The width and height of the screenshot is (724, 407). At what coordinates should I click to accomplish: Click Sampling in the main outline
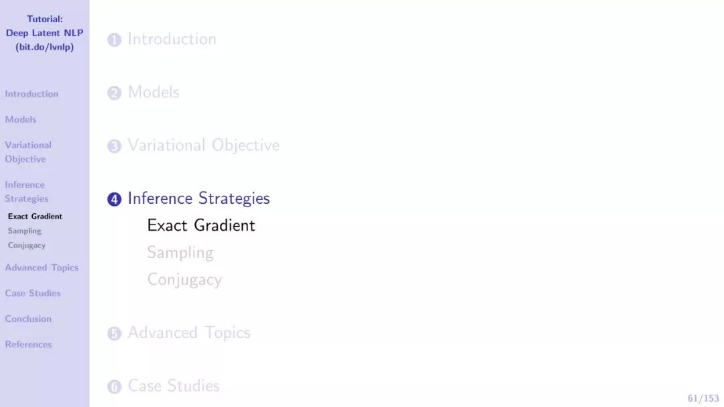tap(180, 253)
